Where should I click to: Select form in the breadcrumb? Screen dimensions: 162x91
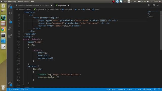86,10
